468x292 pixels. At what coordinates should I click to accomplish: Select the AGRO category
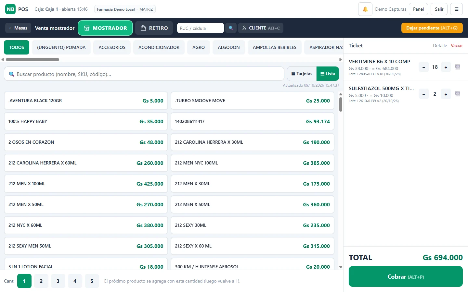199,47
